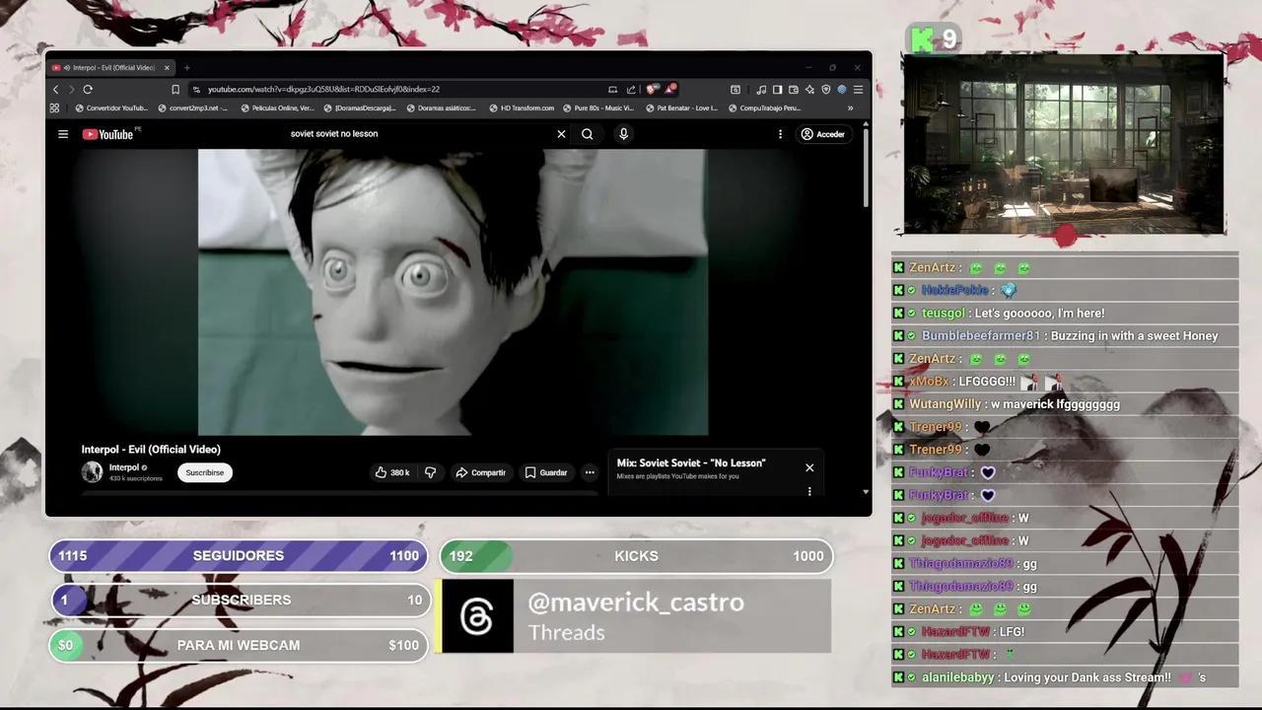Open the Brave Wallet toolbar icon
The image size is (1262, 710).
pyautogui.click(x=793, y=89)
